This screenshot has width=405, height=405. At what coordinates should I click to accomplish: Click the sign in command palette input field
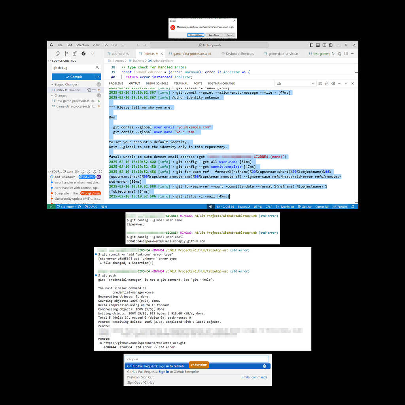[x=198, y=359]
